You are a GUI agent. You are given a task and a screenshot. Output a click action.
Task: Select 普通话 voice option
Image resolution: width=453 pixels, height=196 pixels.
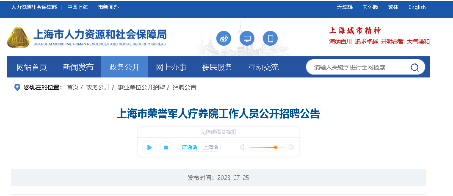(190, 147)
